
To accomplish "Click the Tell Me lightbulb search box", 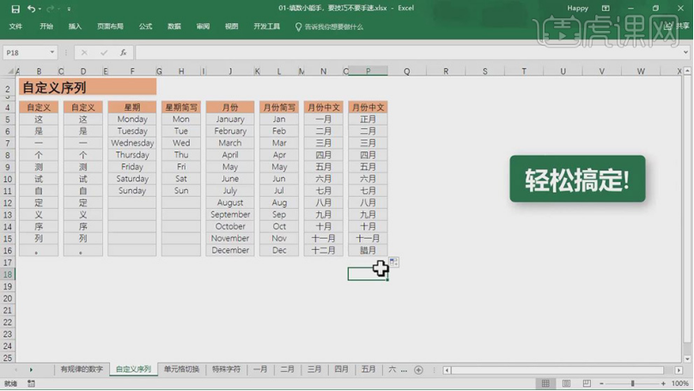I will (x=329, y=27).
